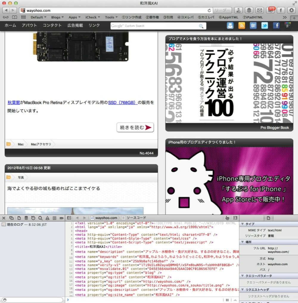298x303 pixels.
Task: Open the Blogs bookmarks folder dropdown
Action: (x=57, y=17)
